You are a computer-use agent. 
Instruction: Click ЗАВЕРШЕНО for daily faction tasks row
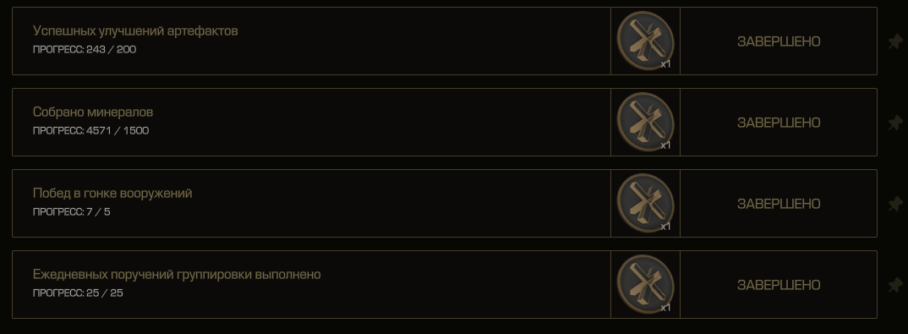point(779,285)
